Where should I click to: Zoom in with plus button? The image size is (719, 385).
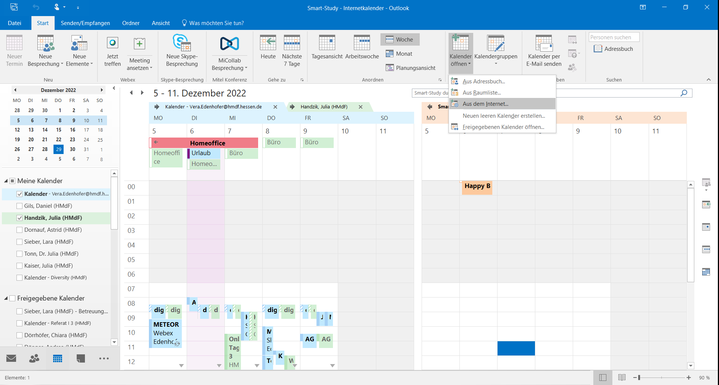coord(689,378)
